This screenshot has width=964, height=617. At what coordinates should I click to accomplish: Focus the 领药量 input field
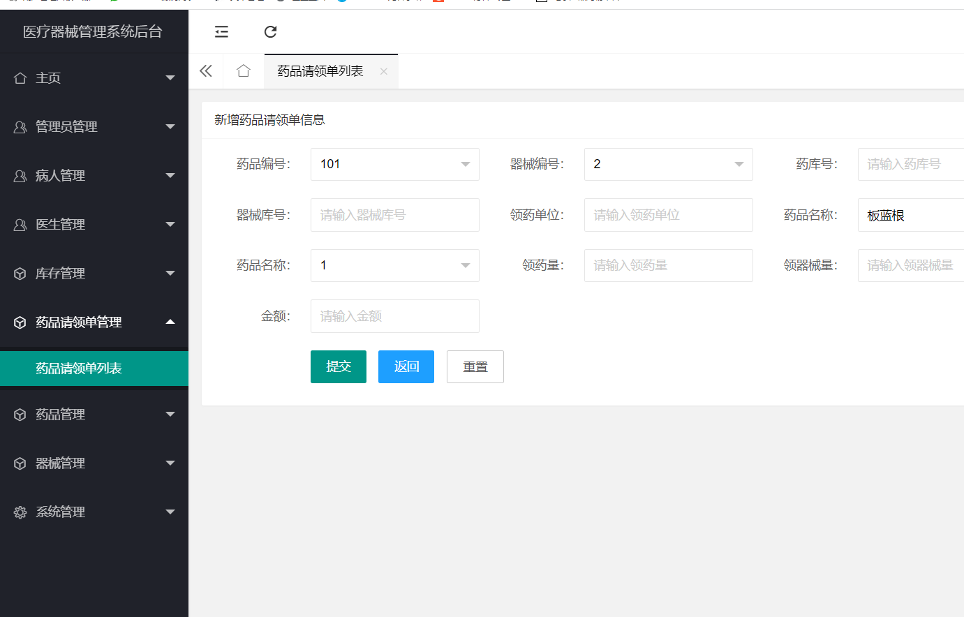669,265
